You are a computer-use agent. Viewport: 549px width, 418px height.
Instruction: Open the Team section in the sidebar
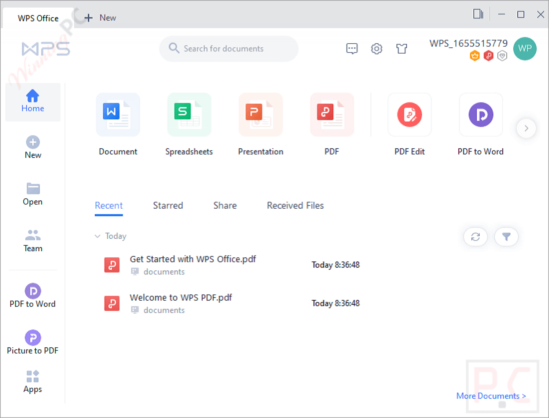(32, 239)
